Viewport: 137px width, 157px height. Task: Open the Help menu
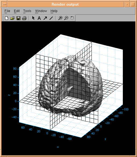tap(54, 11)
